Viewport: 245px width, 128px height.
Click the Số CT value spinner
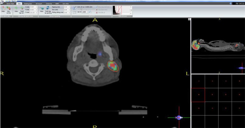pyautogui.click(x=85, y=12)
